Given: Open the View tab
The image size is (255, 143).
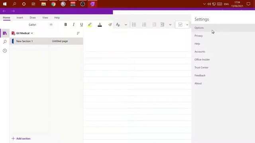Looking at the screenshot, I should [x=45, y=17].
